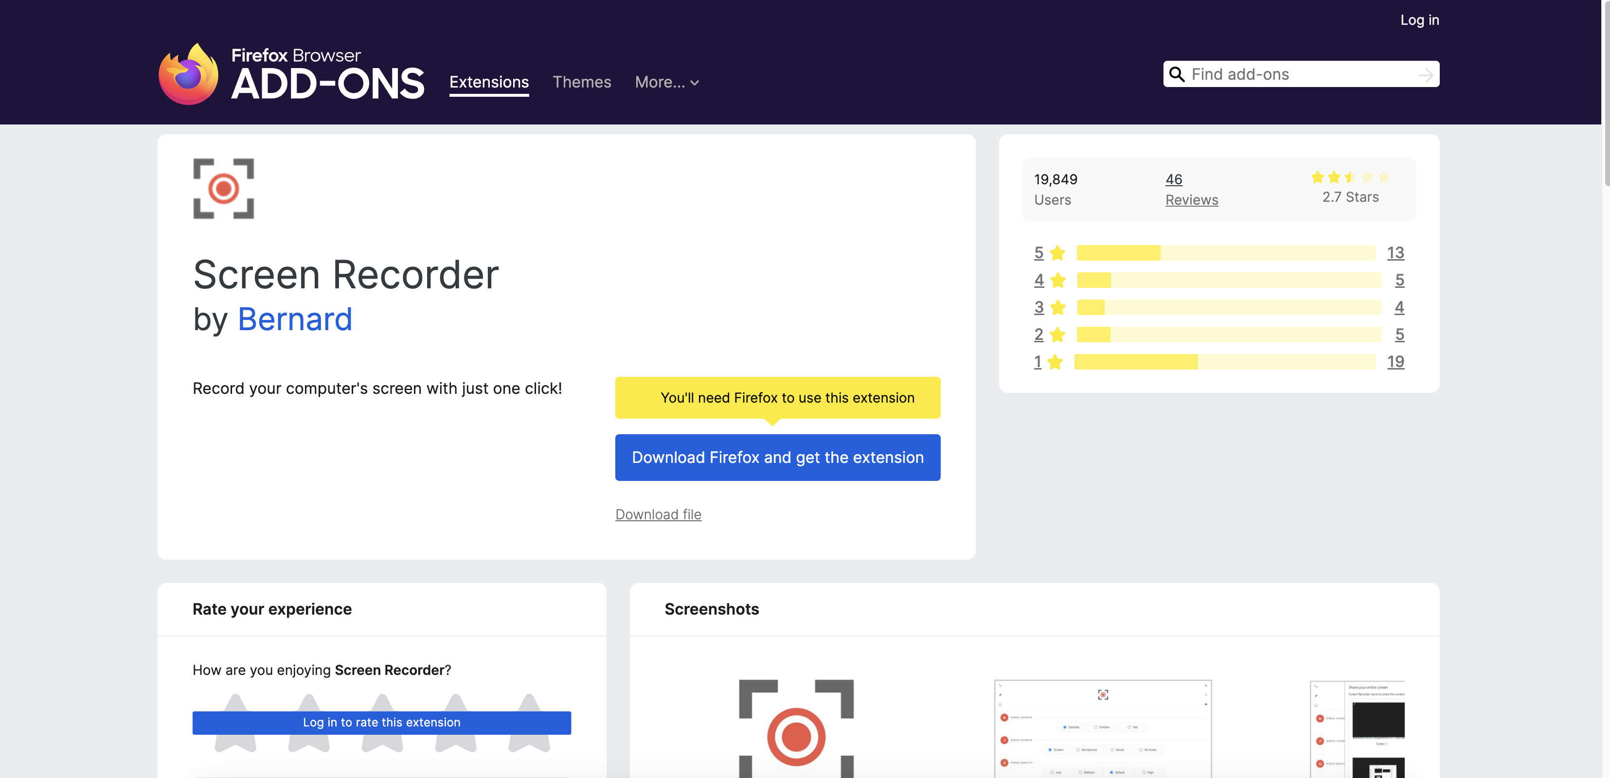The height and width of the screenshot is (778, 1610).
Task: Click the star icon in 4-star row
Action: (x=1057, y=280)
